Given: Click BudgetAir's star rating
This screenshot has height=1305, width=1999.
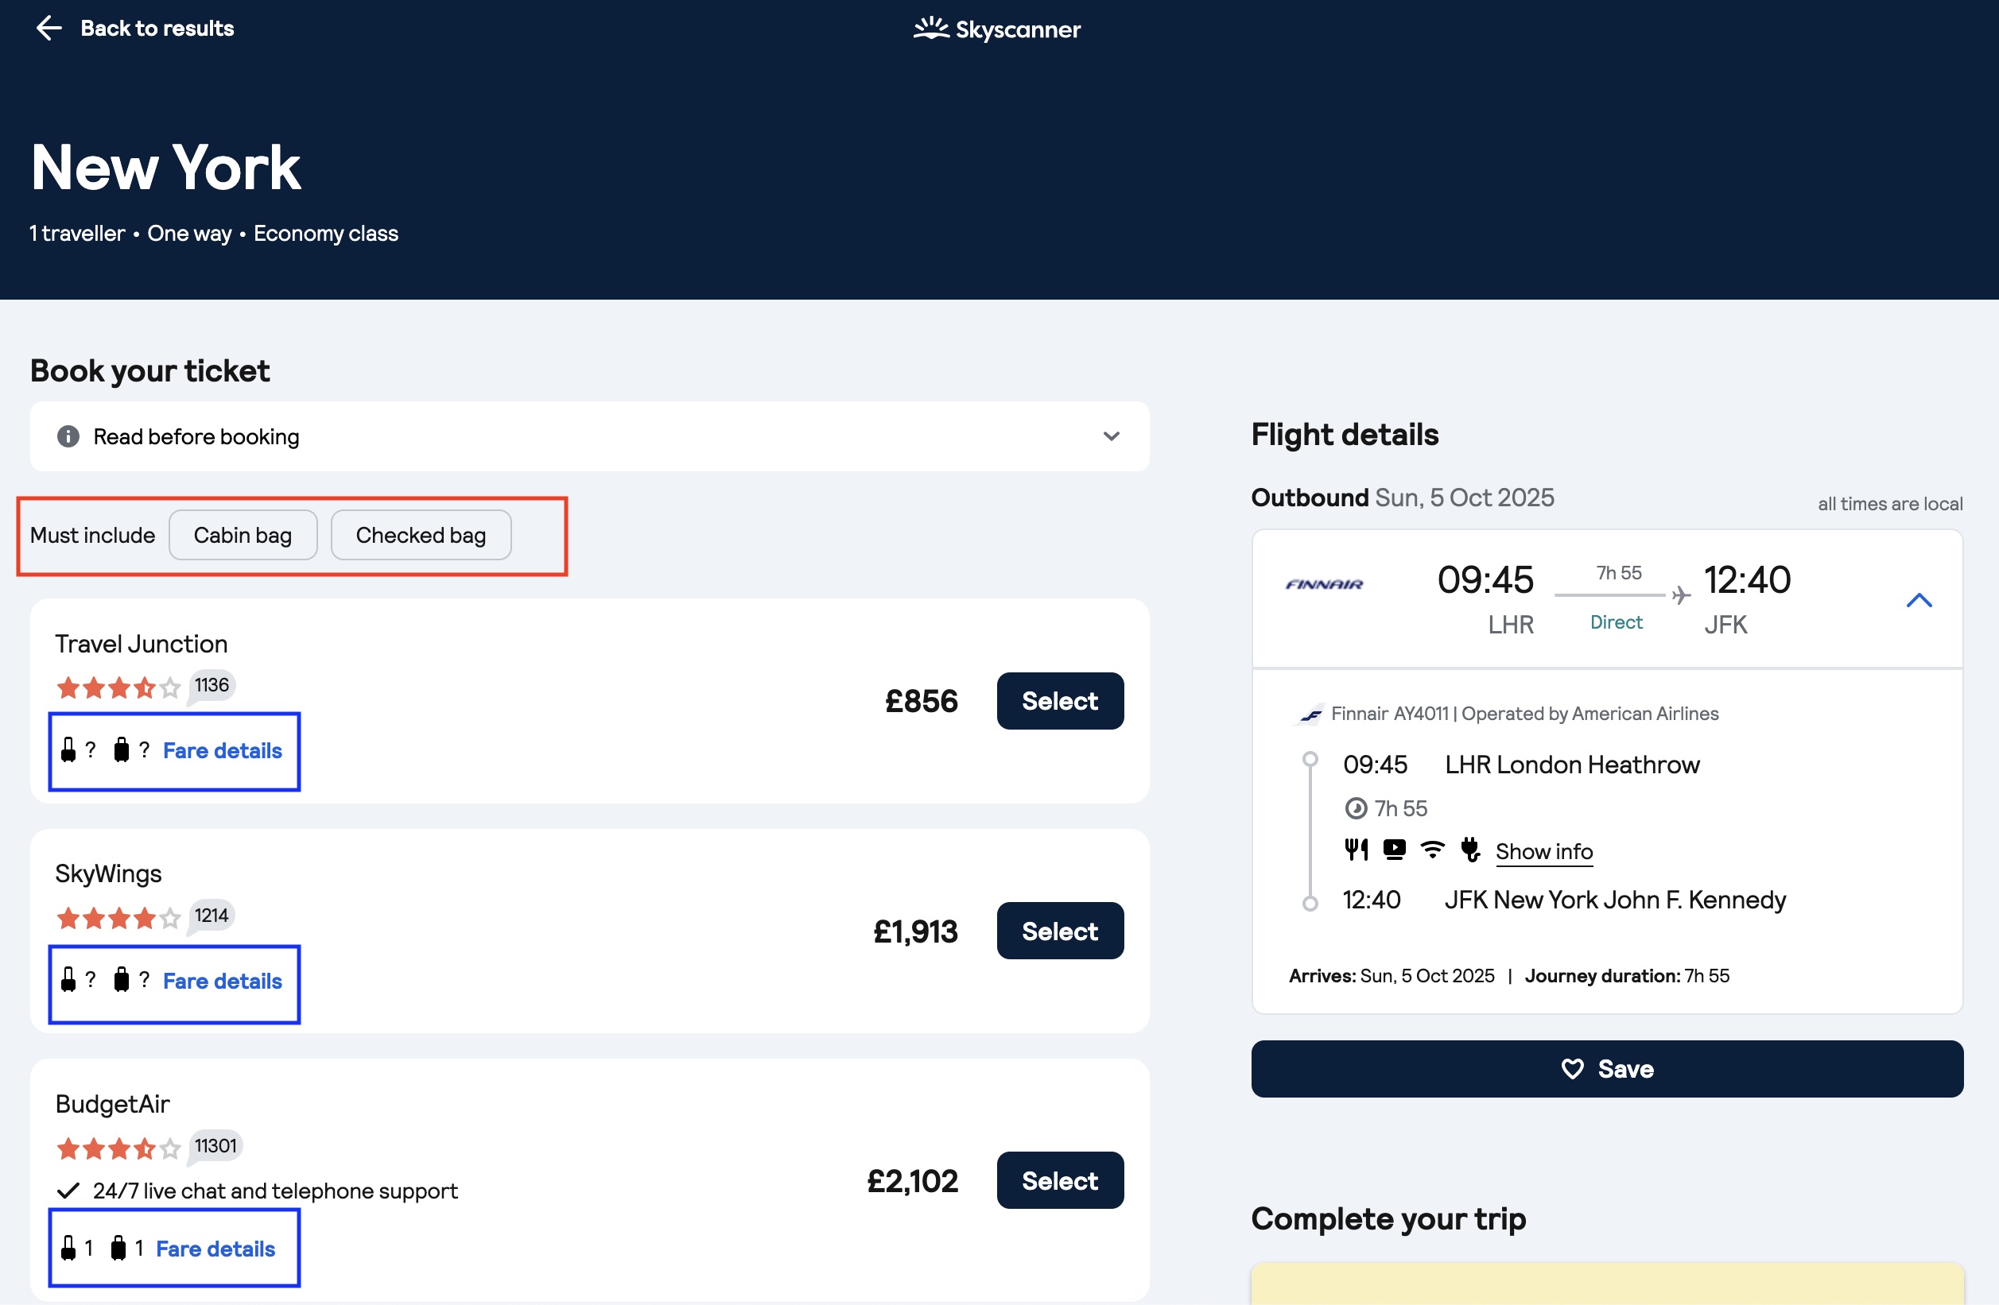Looking at the screenshot, I should (118, 1148).
